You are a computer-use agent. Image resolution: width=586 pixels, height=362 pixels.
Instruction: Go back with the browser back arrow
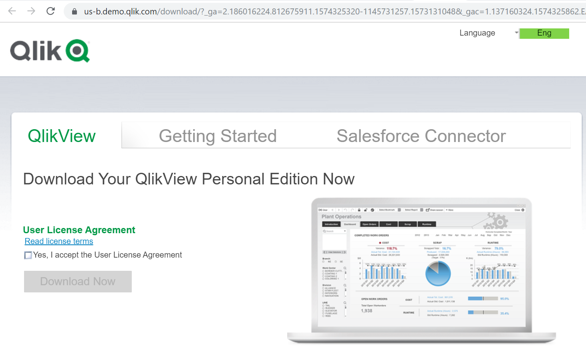click(x=12, y=11)
